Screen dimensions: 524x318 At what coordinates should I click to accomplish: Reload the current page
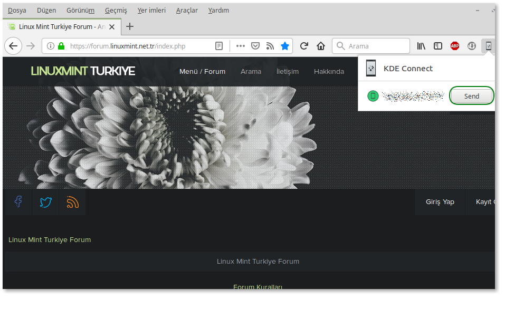click(304, 46)
